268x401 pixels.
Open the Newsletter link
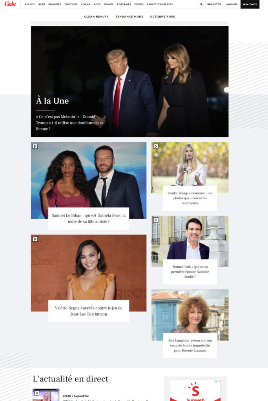(214, 4)
